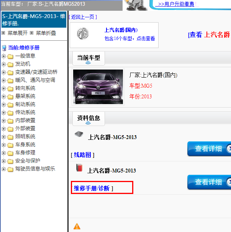Click 包含16个车型，点击查看 link

tap(129, 38)
